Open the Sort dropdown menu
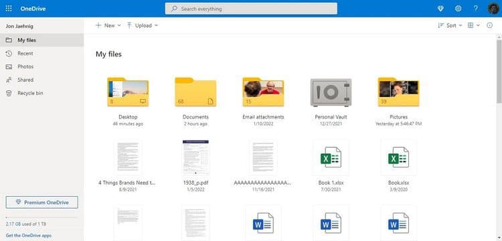Viewport: 502px width, 241px height. click(450, 25)
